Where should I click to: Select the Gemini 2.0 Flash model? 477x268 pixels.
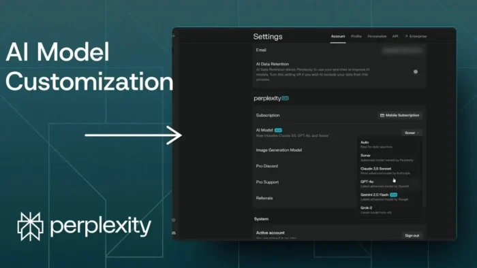(389, 197)
